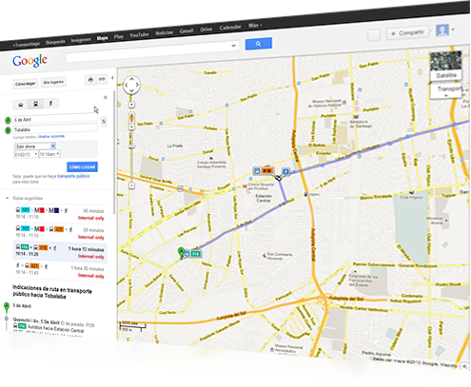Swap origin and destination with reverse icon
471x387 pixels.
[104, 122]
